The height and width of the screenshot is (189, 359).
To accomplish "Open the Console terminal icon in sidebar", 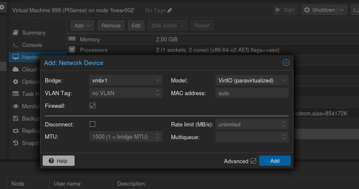I will pos(16,45).
